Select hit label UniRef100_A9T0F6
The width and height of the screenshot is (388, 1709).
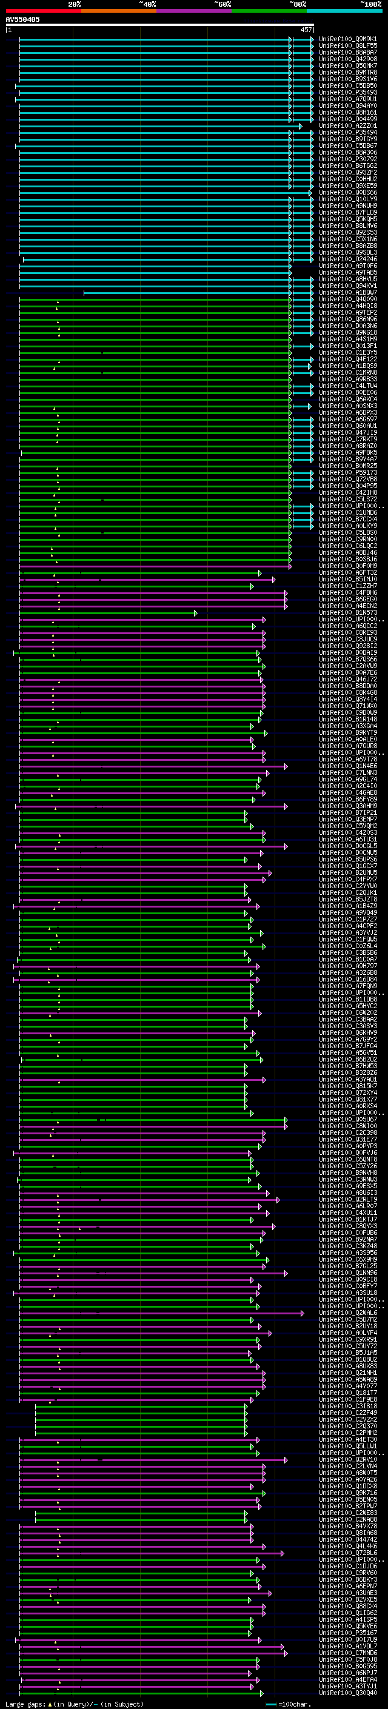[x=347, y=266]
